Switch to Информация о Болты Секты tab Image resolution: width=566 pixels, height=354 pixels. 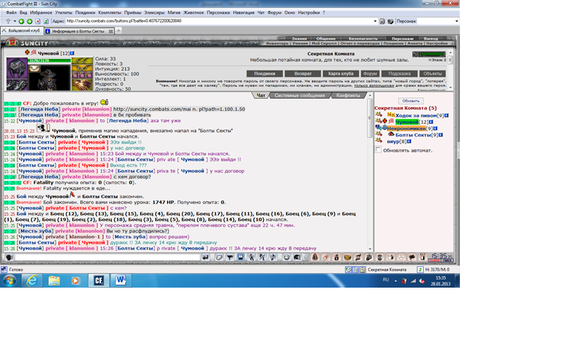(x=79, y=32)
